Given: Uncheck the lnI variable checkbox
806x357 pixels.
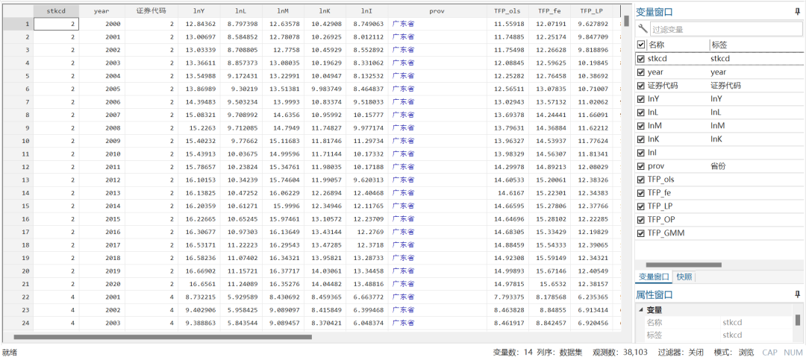Looking at the screenshot, I should [x=640, y=153].
